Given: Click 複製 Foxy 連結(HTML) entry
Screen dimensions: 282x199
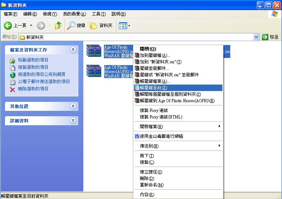Looking at the screenshot, I should 178,117.
